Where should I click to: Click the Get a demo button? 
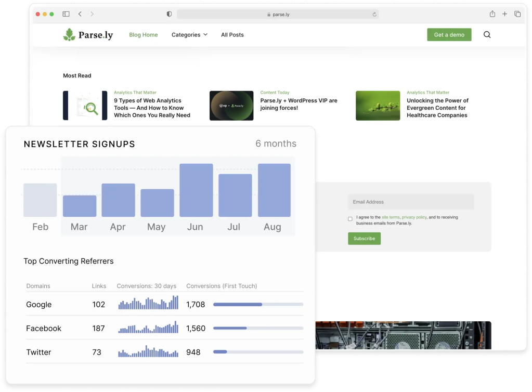point(449,35)
